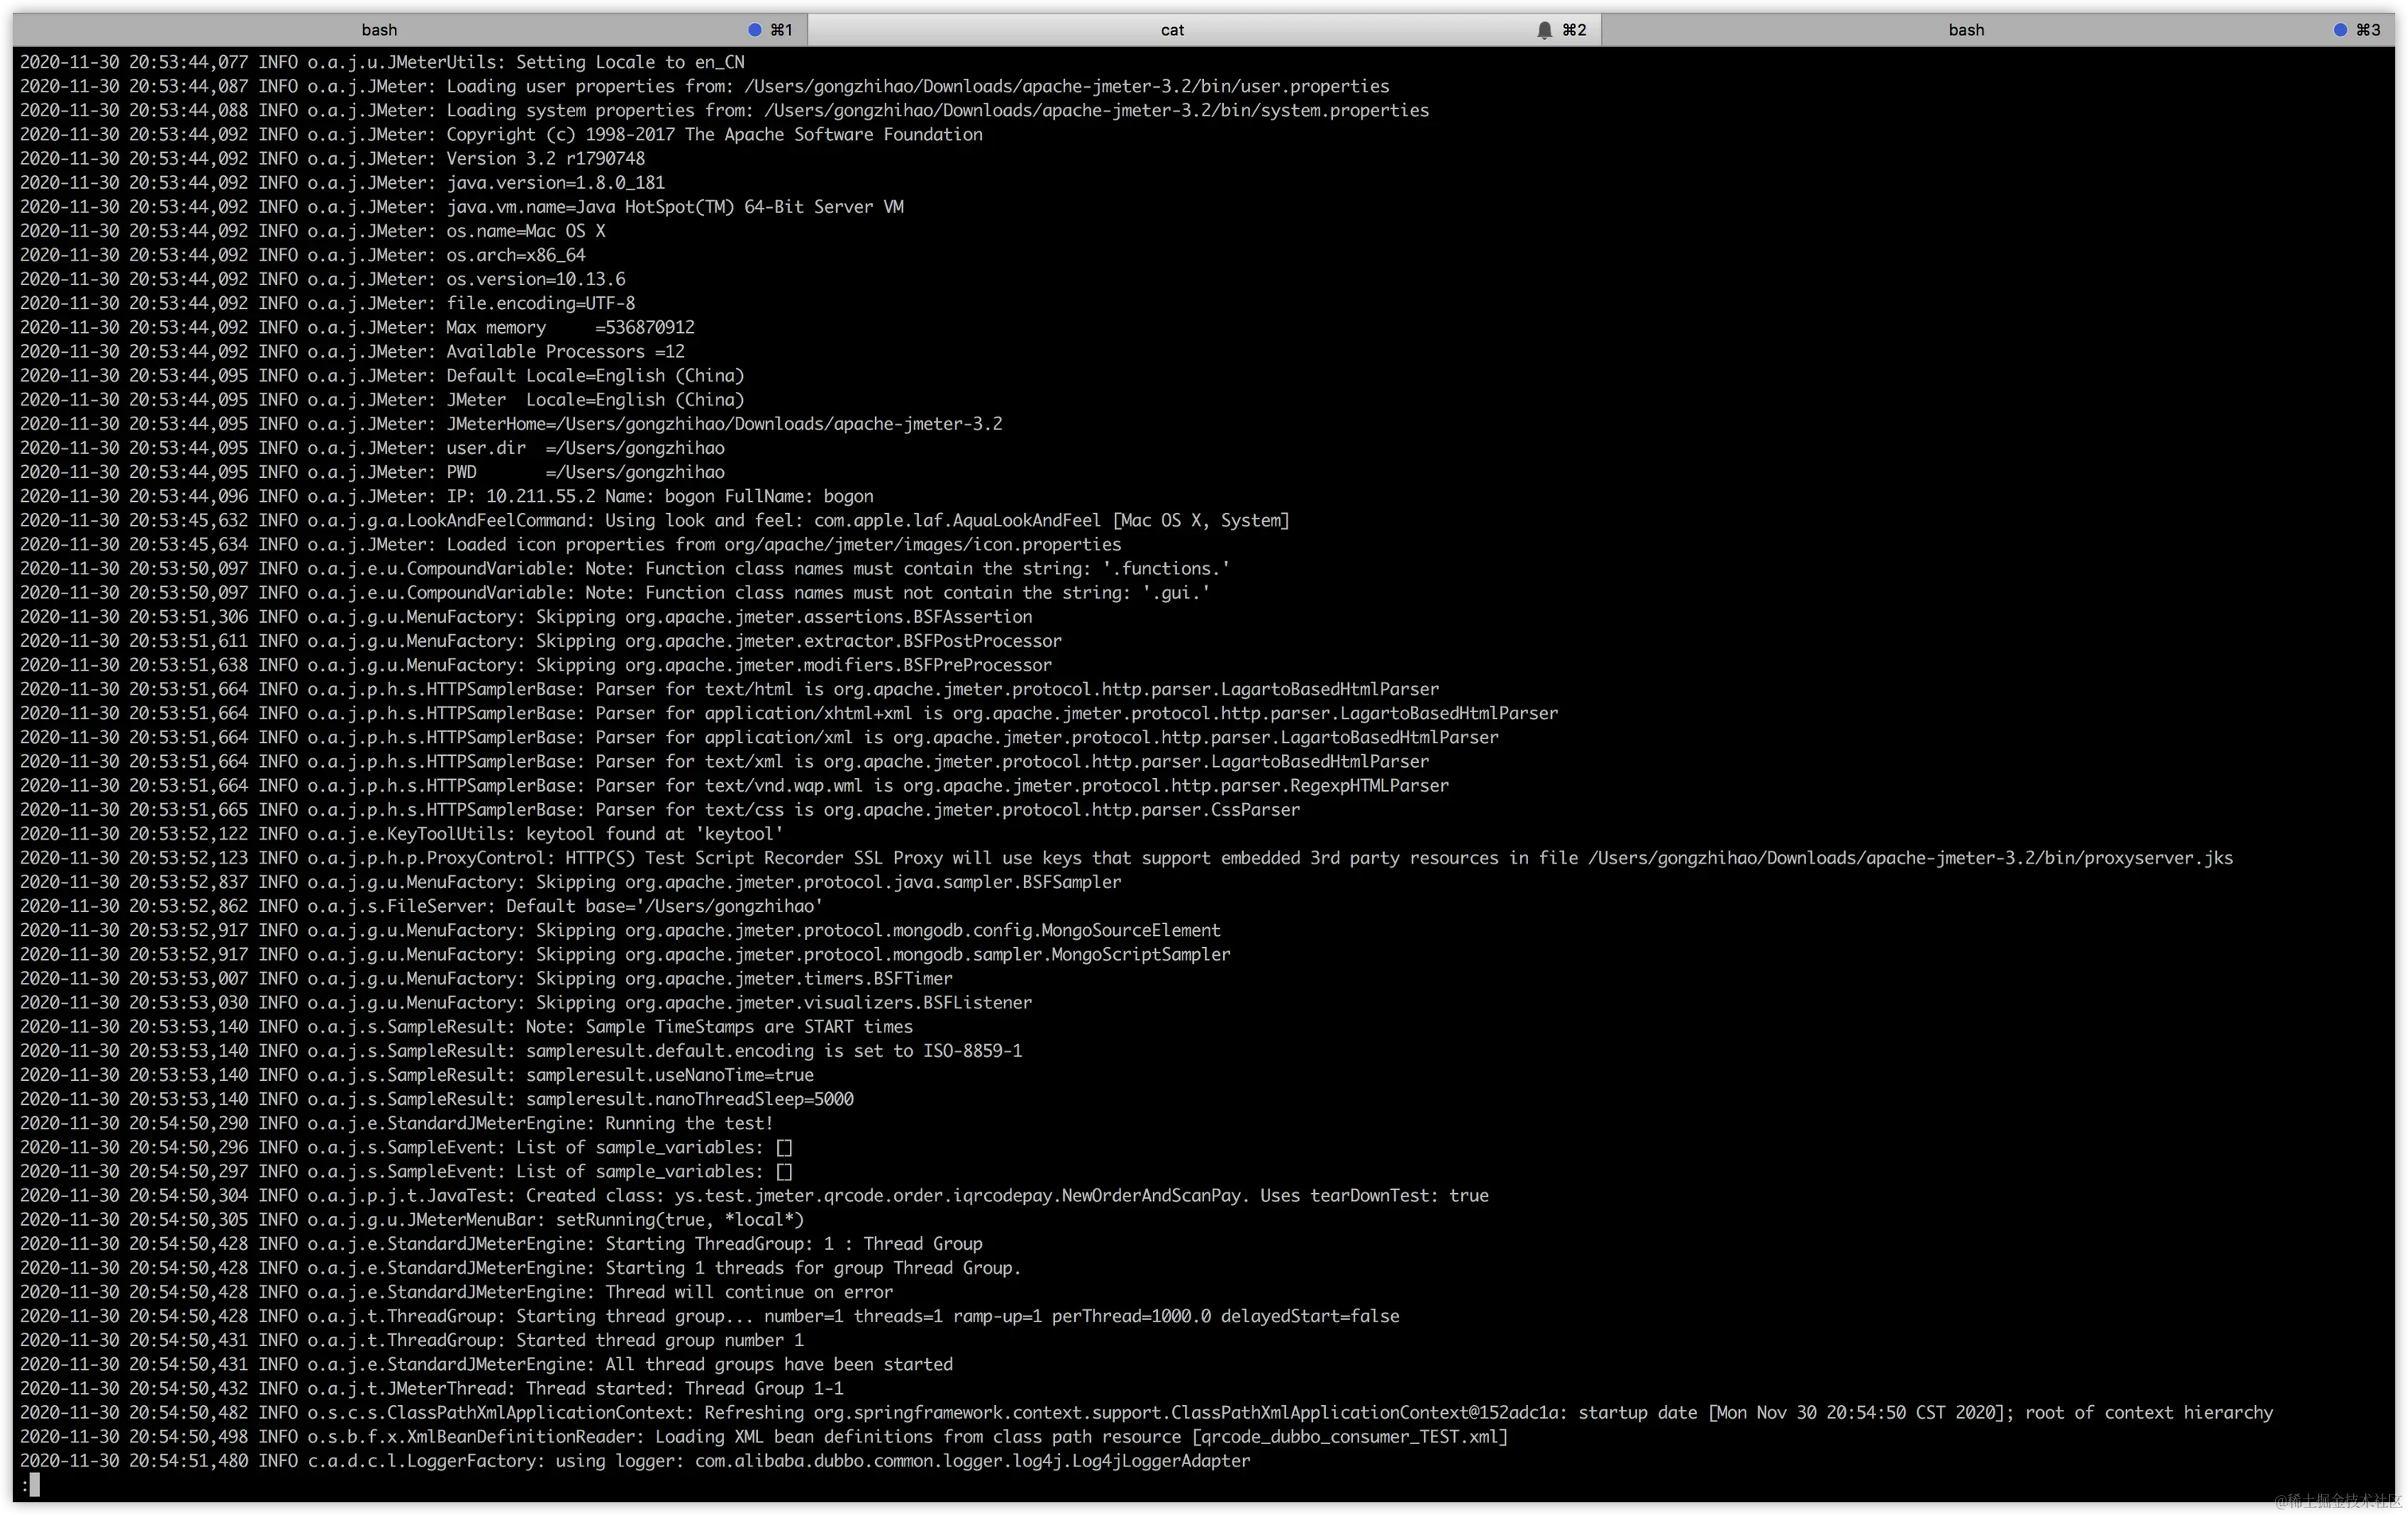Switch to the first bash tab
The width and height of the screenshot is (2408, 1515).
tap(379, 30)
